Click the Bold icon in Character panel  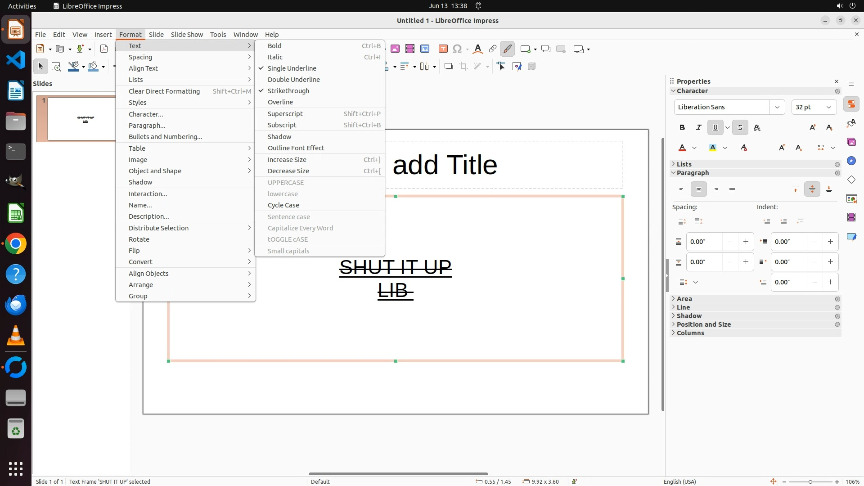coord(682,127)
